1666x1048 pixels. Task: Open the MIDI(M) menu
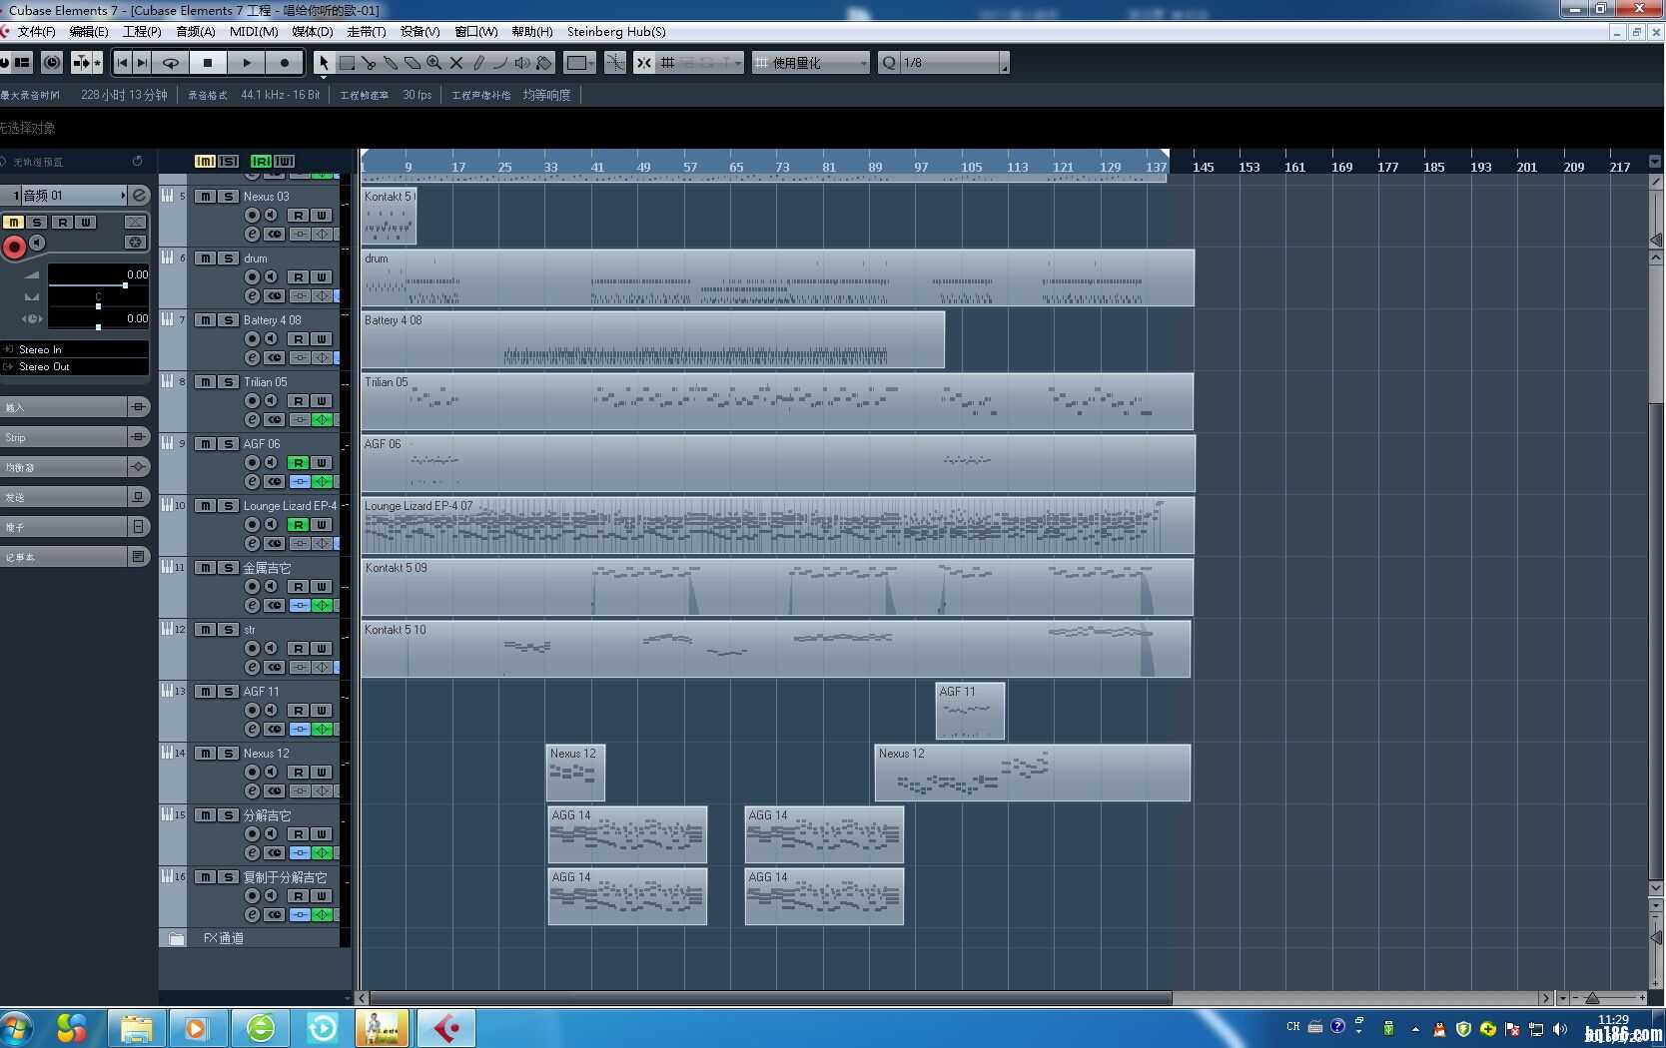click(254, 32)
